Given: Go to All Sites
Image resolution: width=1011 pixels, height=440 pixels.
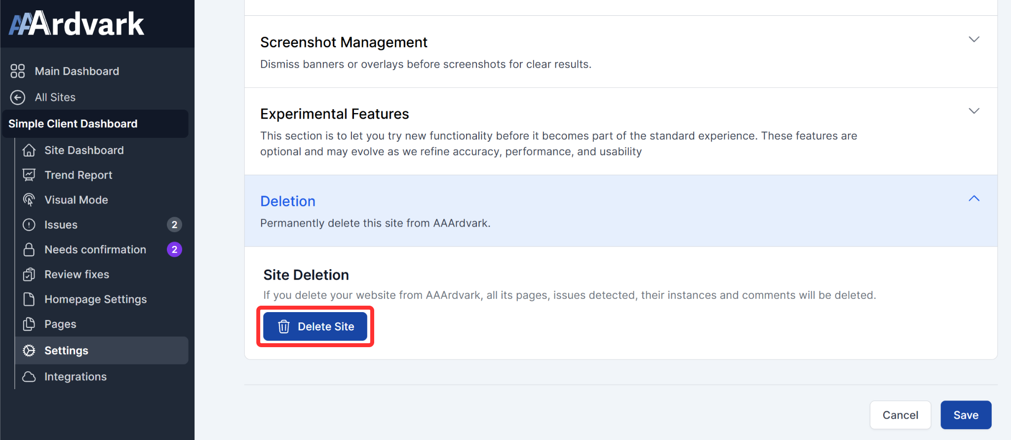Looking at the screenshot, I should click(55, 97).
